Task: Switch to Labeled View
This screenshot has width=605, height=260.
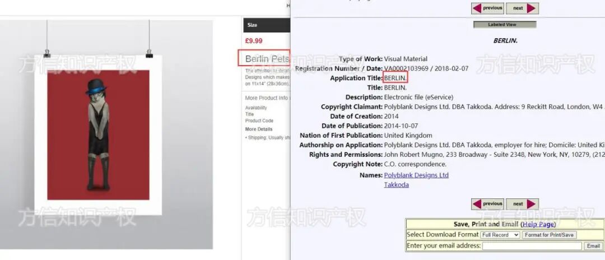Action: coord(505,24)
